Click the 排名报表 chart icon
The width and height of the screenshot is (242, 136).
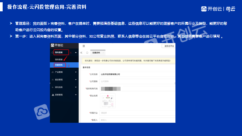click(x=53, y=87)
